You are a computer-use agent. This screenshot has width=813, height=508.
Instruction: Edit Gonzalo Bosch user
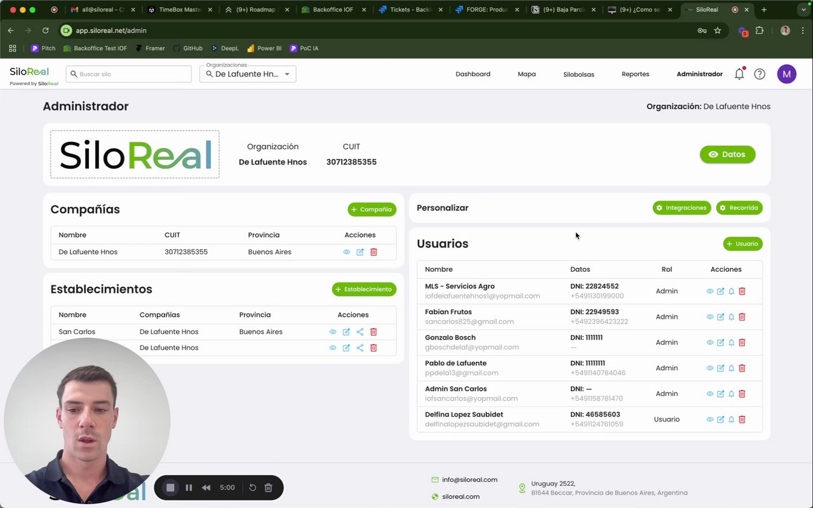coord(720,342)
